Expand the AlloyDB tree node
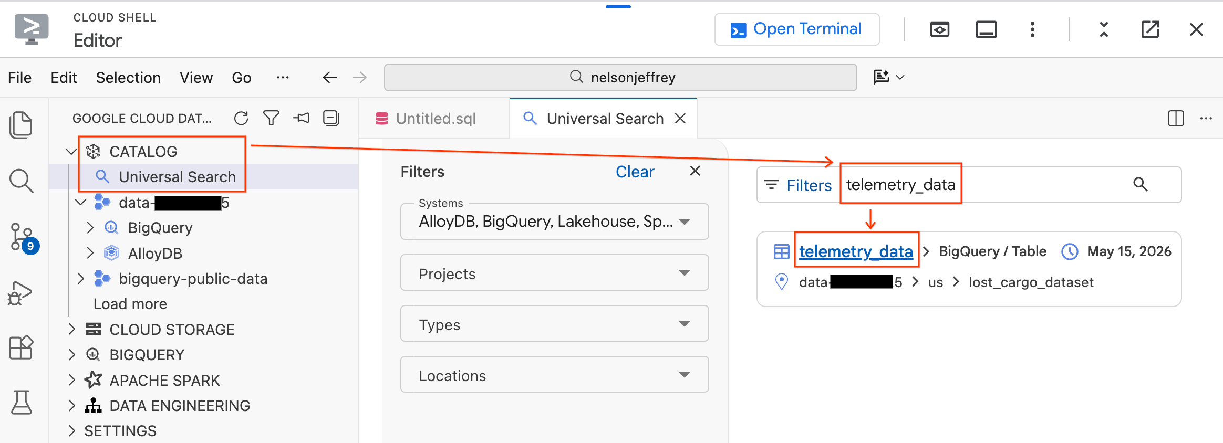 point(90,253)
